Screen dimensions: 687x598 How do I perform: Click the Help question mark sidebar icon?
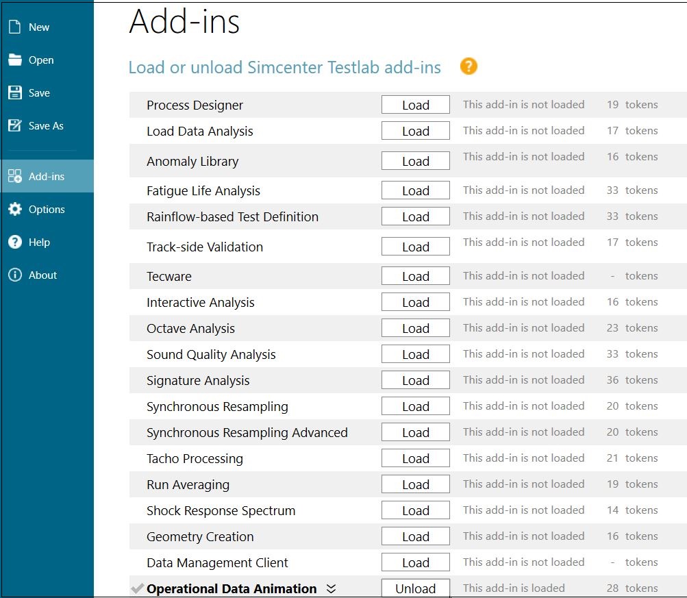click(x=15, y=242)
